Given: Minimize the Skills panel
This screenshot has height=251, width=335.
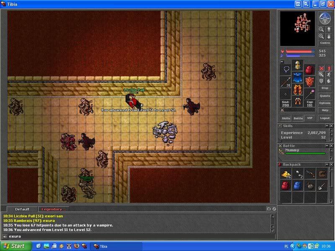Looking at the screenshot, I should click(327, 126).
